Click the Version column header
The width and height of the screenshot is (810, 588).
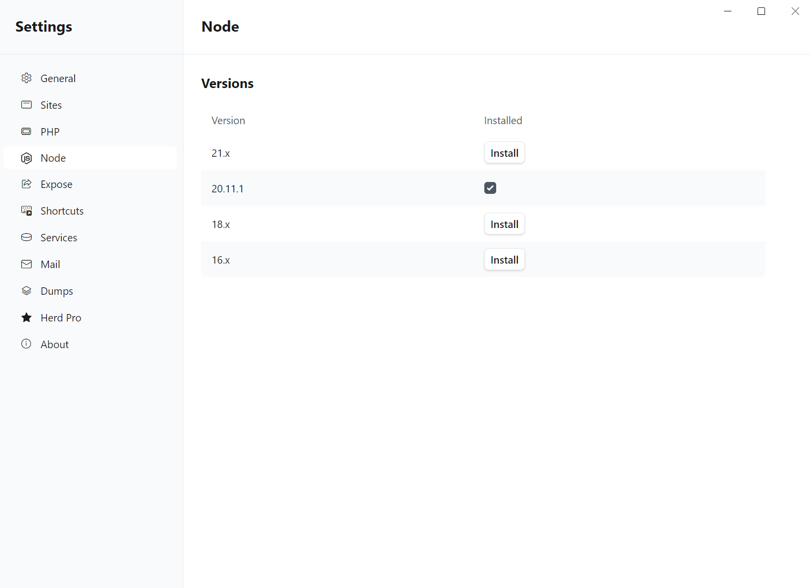click(228, 120)
